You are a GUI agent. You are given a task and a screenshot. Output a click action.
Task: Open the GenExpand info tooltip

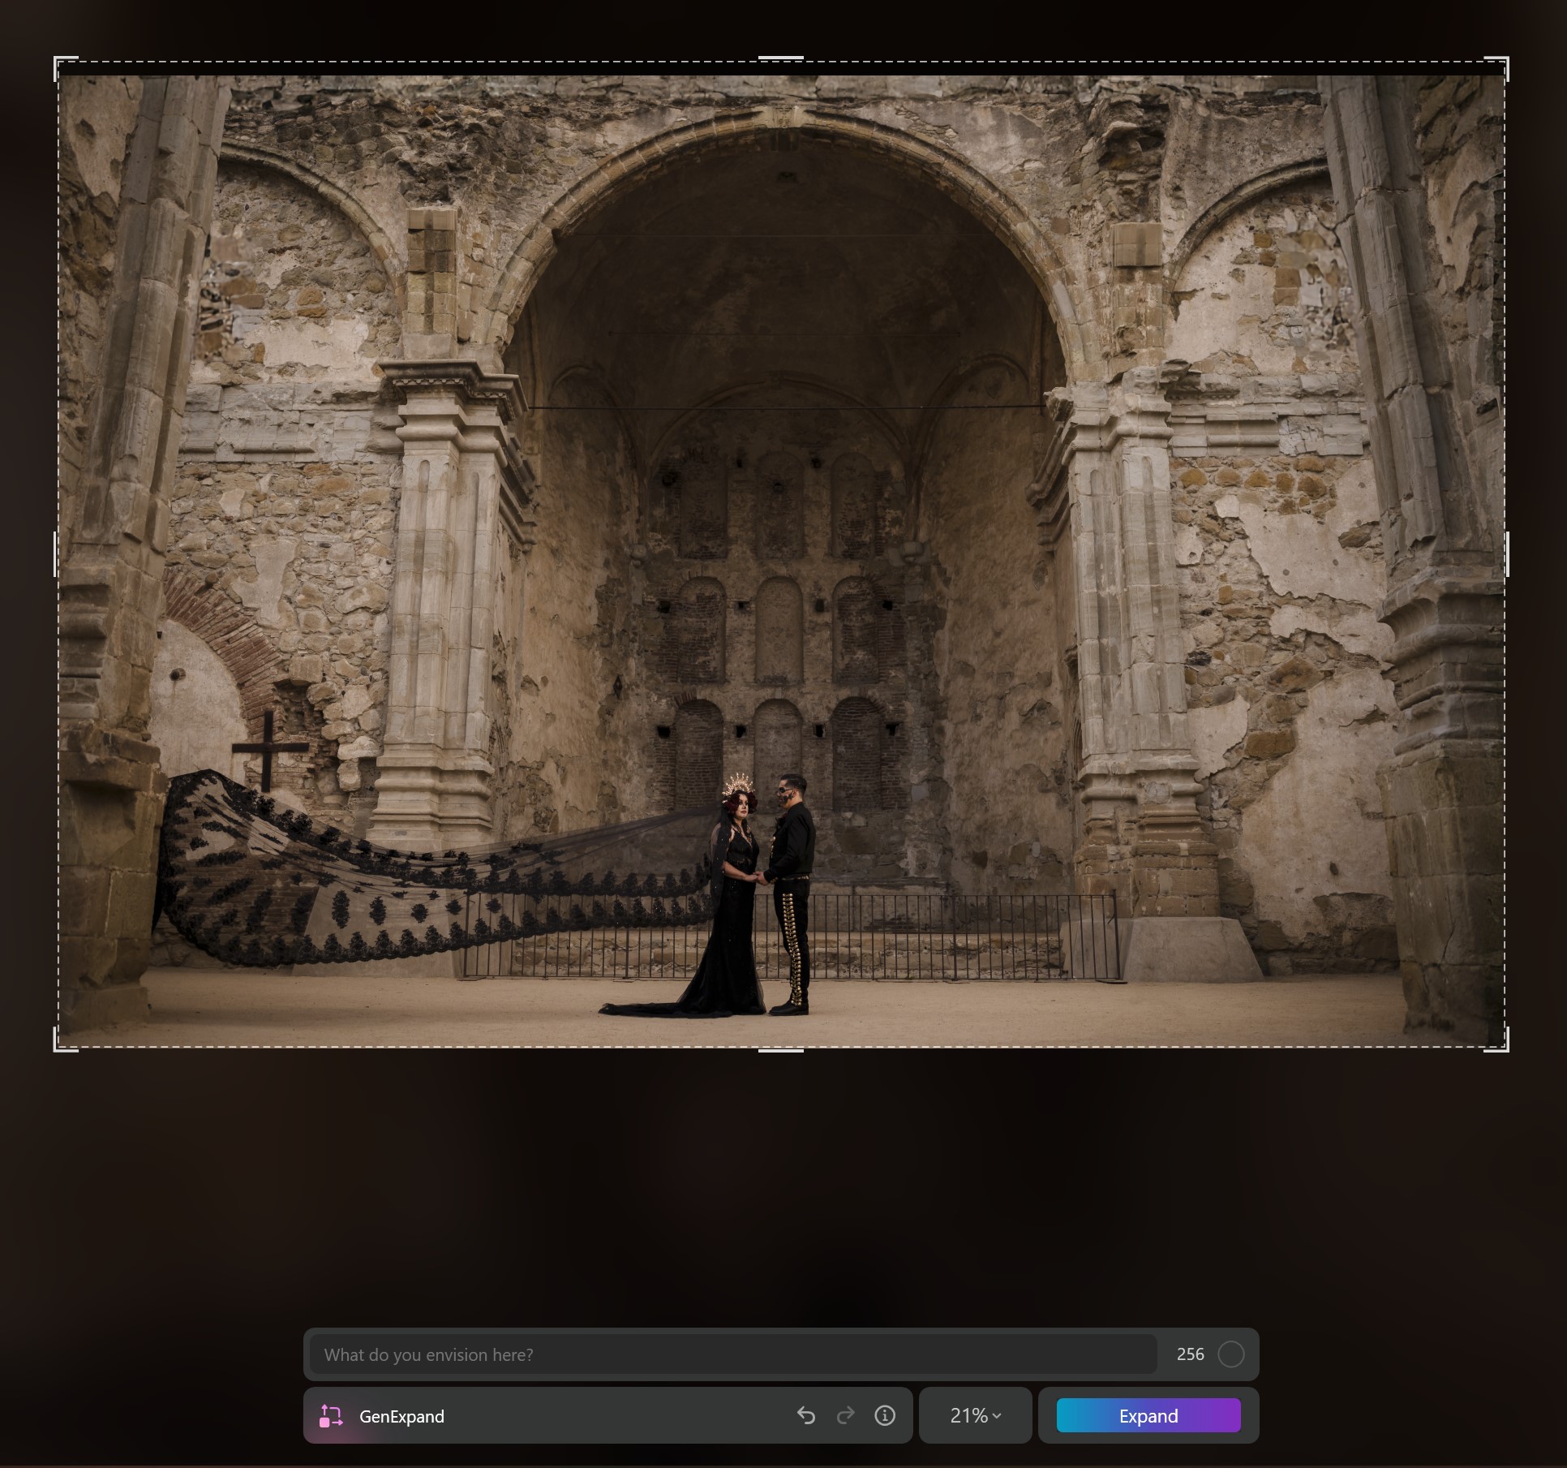(x=884, y=1416)
